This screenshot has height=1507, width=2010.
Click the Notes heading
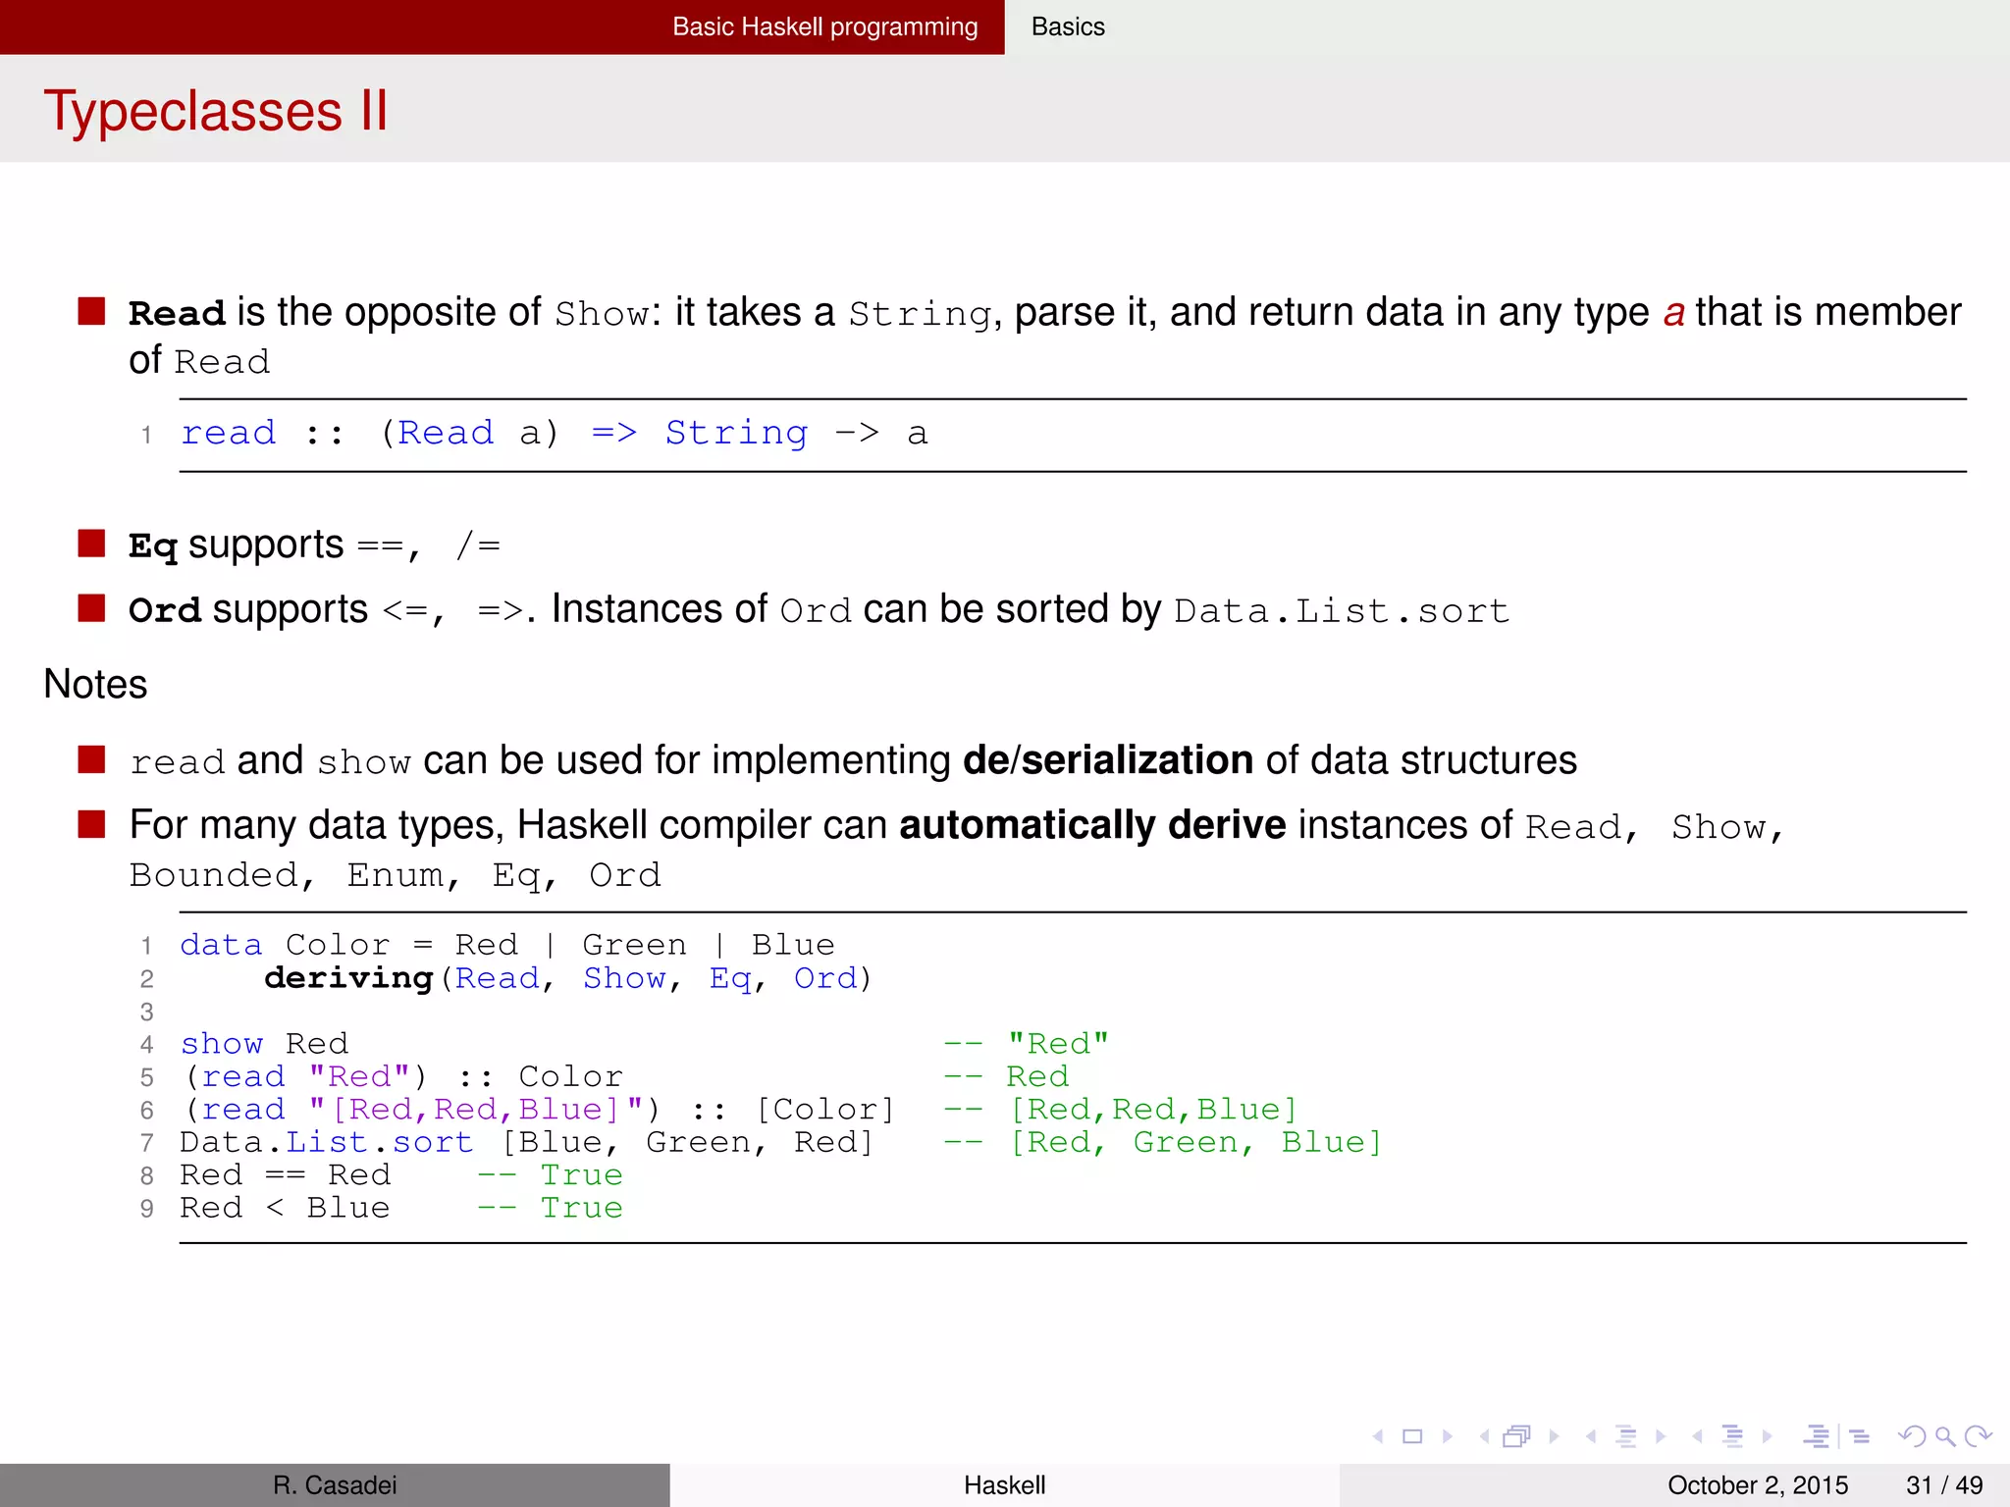tap(95, 684)
